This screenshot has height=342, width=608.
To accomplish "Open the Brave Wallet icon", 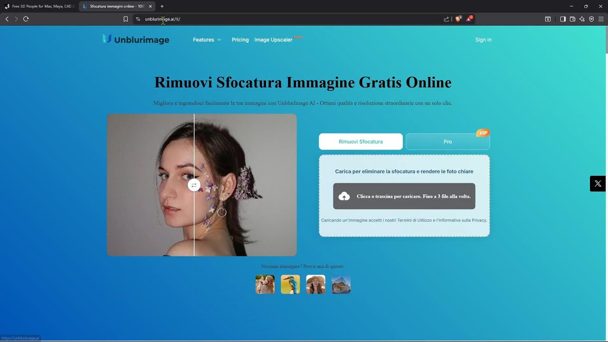I will click(572, 19).
